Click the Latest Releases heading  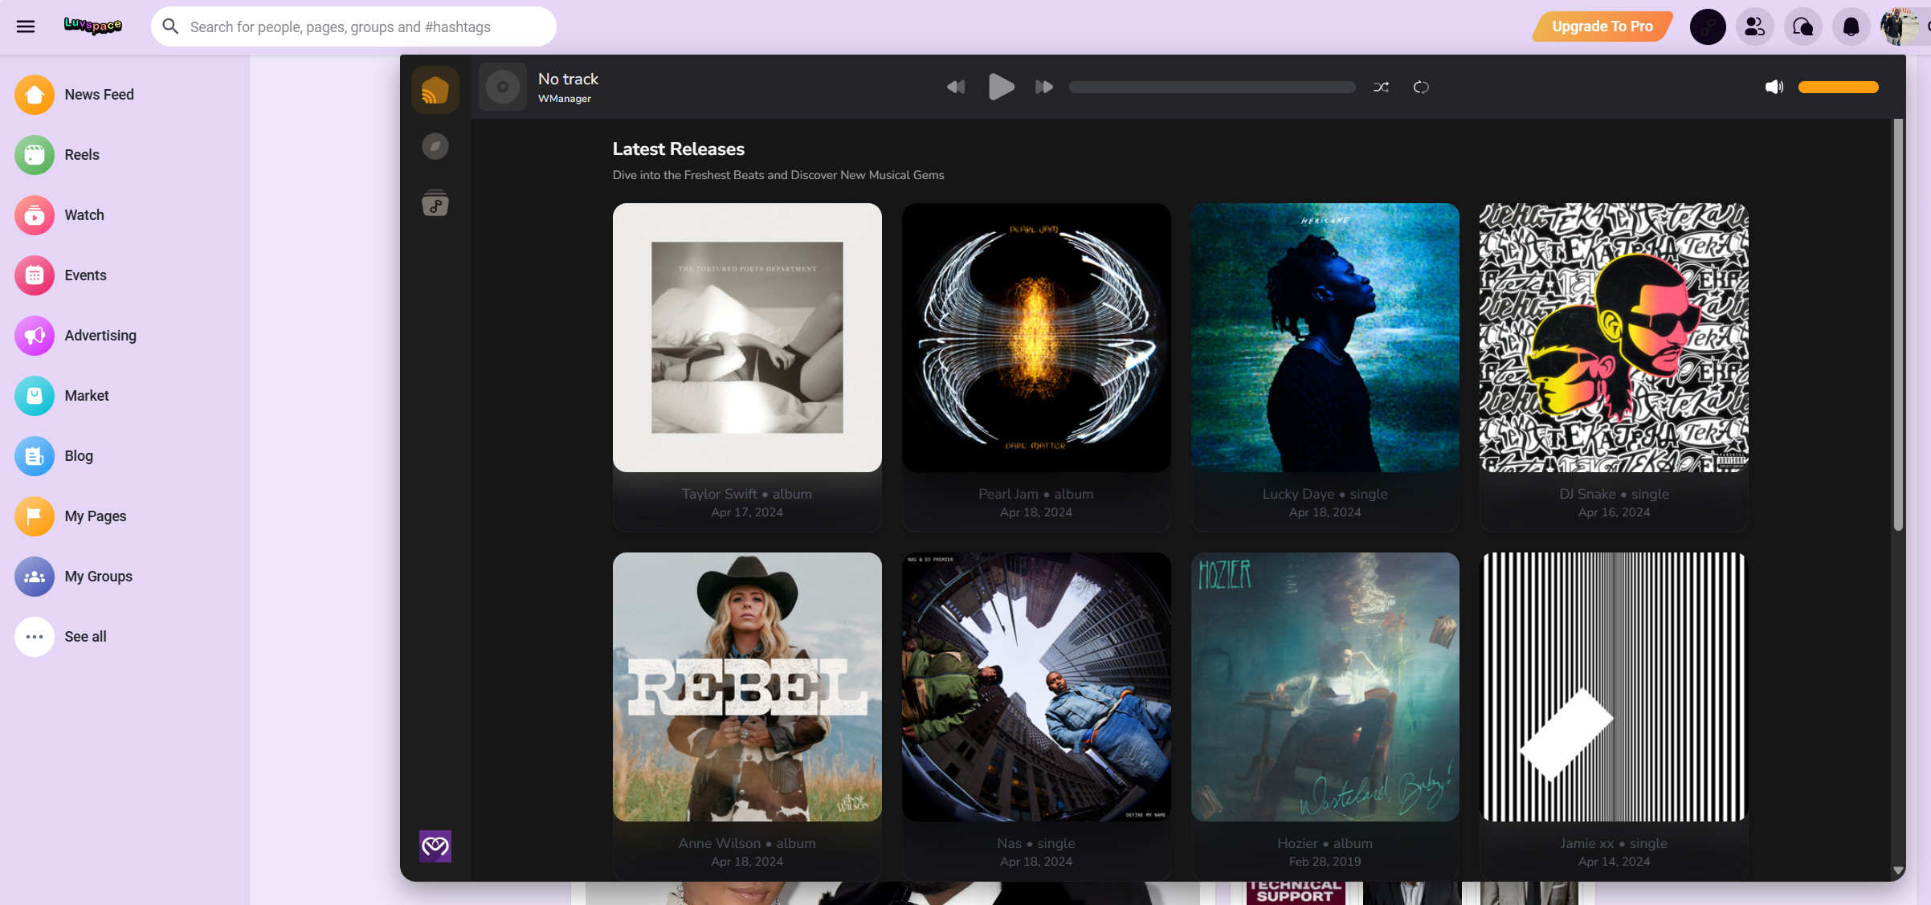[679, 149]
